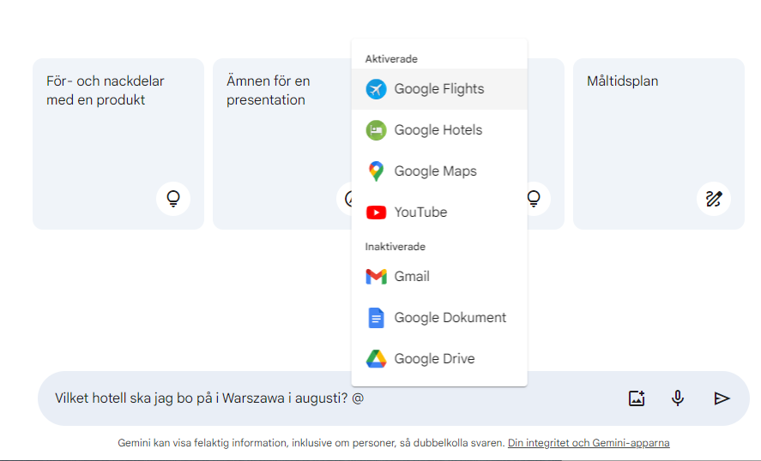Click the Google Maps pin icon

[x=376, y=171]
